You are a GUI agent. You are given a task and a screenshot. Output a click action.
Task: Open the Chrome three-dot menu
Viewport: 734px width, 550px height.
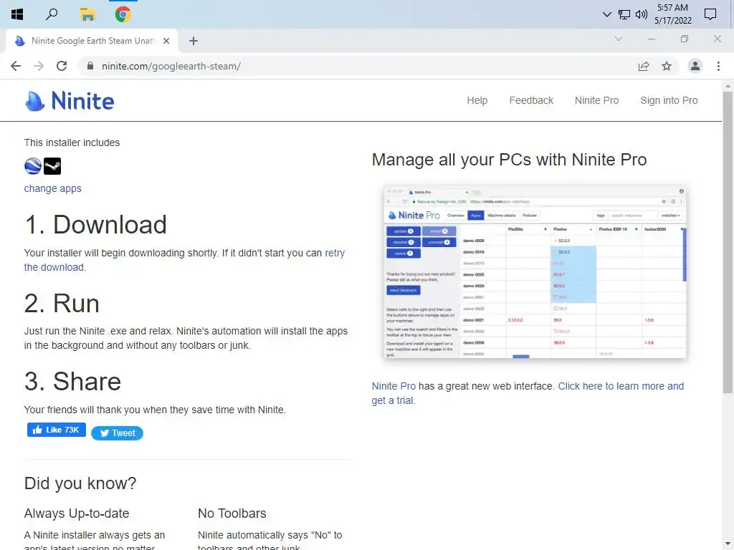pos(718,66)
